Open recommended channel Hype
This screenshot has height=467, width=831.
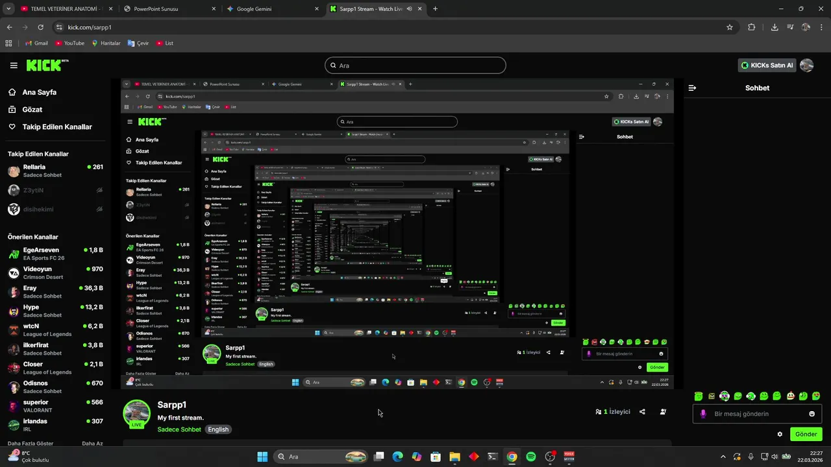click(x=55, y=311)
